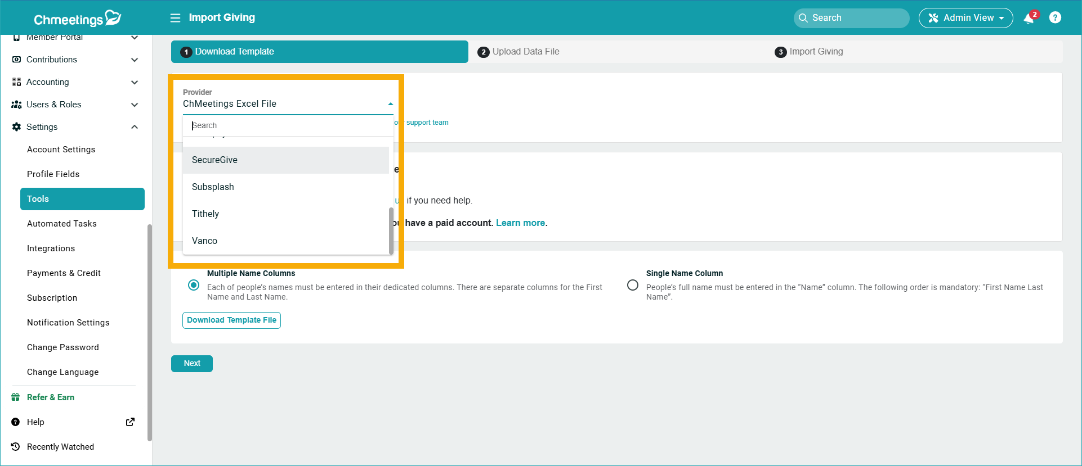This screenshot has height=466, width=1082.
Task: Go to Download Template step
Action: tap(320, 52)
